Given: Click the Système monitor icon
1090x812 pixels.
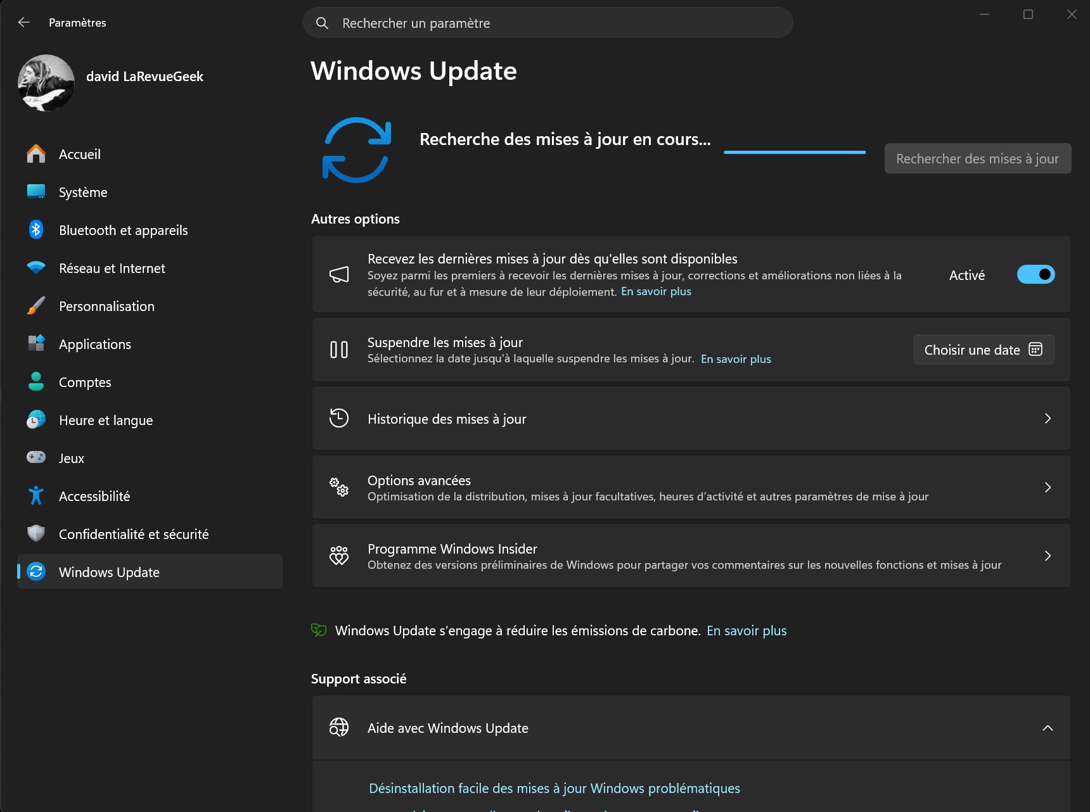Looking at the screenshot, I should click(36, 192).
